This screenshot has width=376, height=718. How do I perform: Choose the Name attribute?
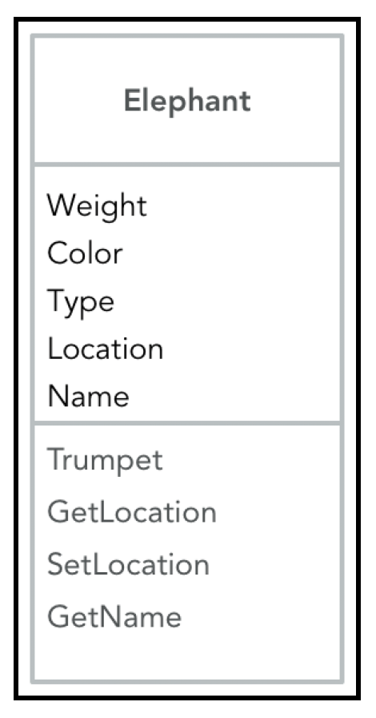pyautogui.click(x=89, y=396)
